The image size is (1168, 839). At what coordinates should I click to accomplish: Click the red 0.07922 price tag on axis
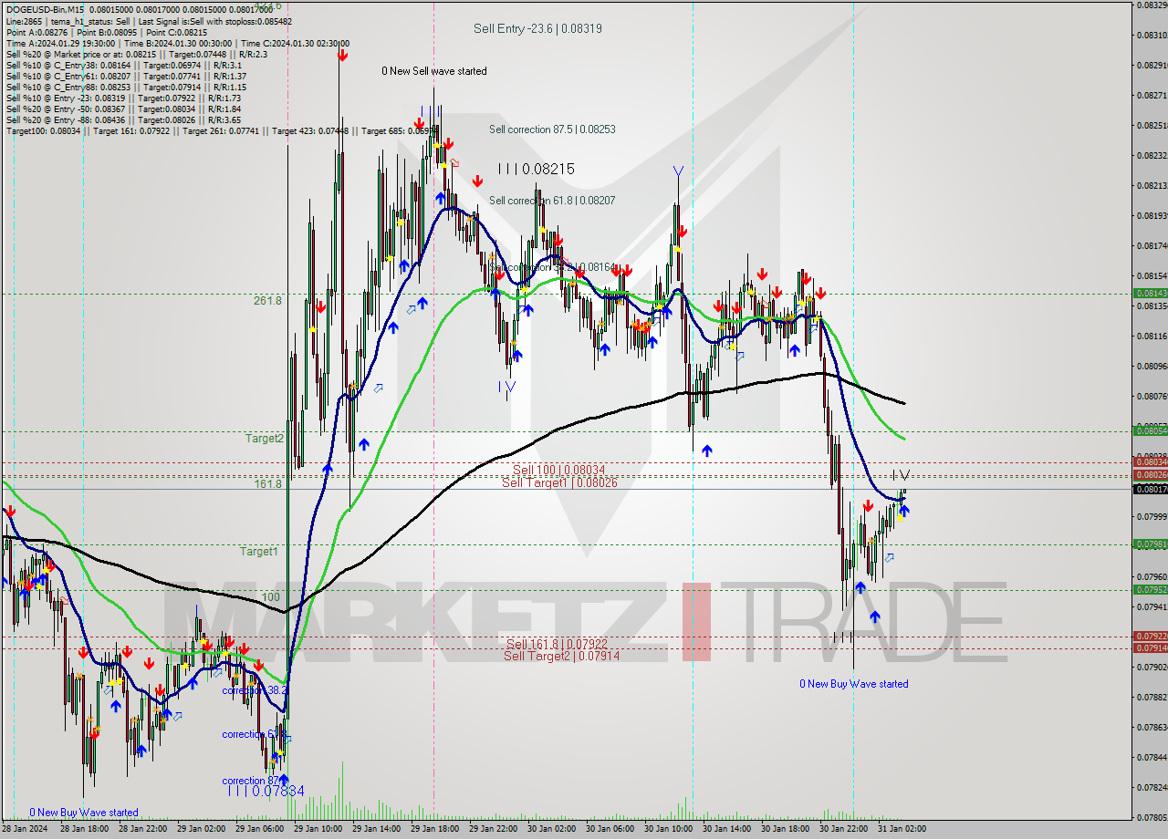pyautogui.click(x=1150, y=636)
